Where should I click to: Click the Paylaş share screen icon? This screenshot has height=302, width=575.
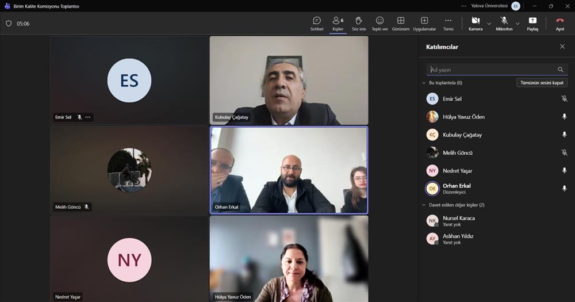point(532,21)
